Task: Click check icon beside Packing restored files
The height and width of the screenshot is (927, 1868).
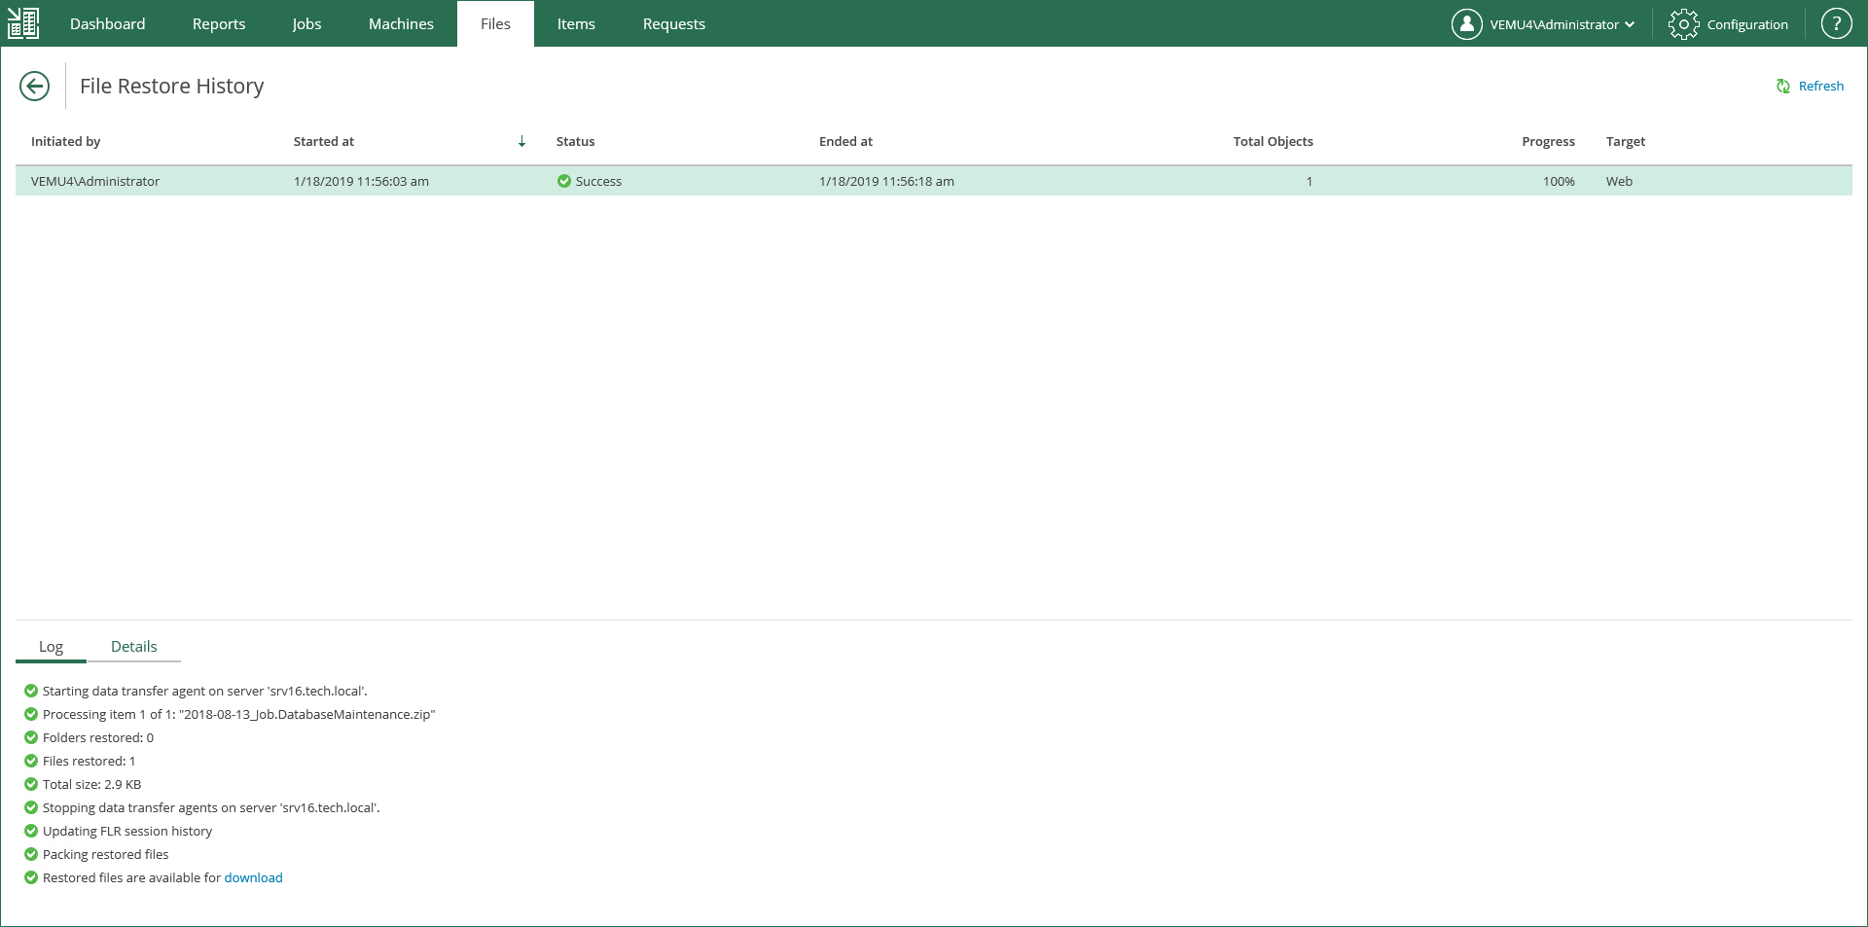Action: click(31, 854)
